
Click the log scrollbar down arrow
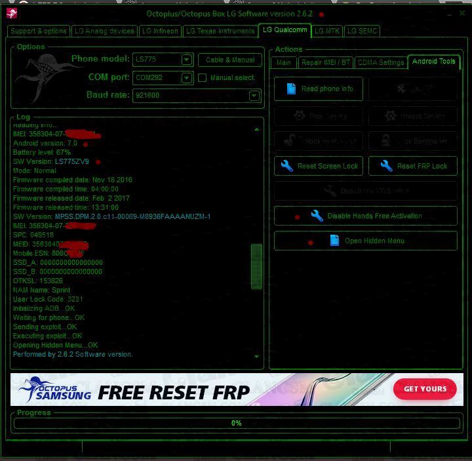256,357
